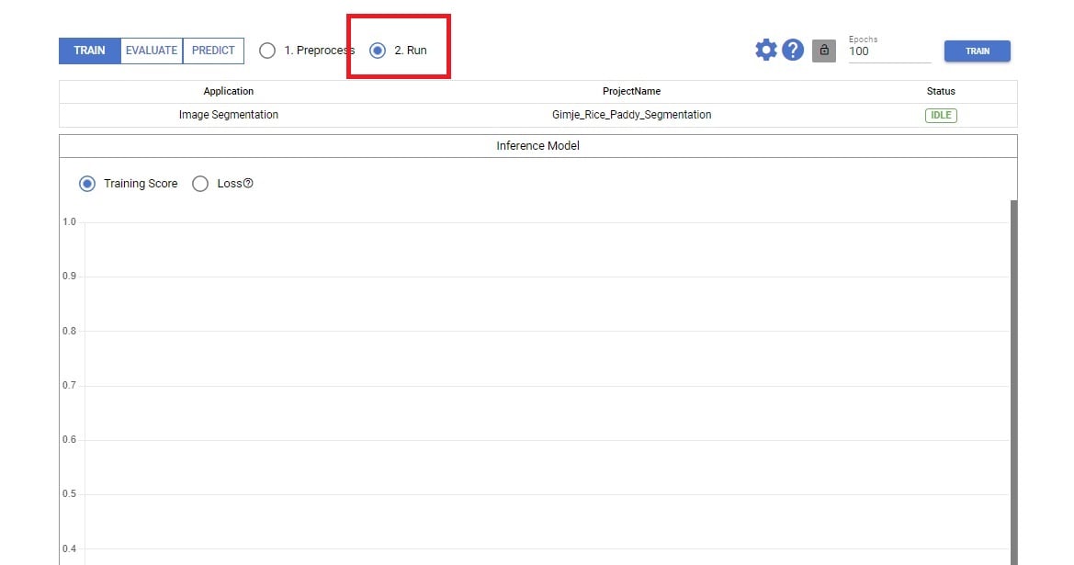Viewport: 1074px width, 565px height.
Task: Click the tooltip icon beside Loss
Action: tap(245, 183)
